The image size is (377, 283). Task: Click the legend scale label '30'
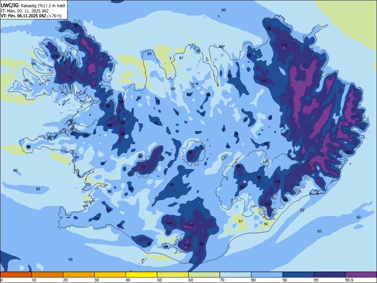97,280
